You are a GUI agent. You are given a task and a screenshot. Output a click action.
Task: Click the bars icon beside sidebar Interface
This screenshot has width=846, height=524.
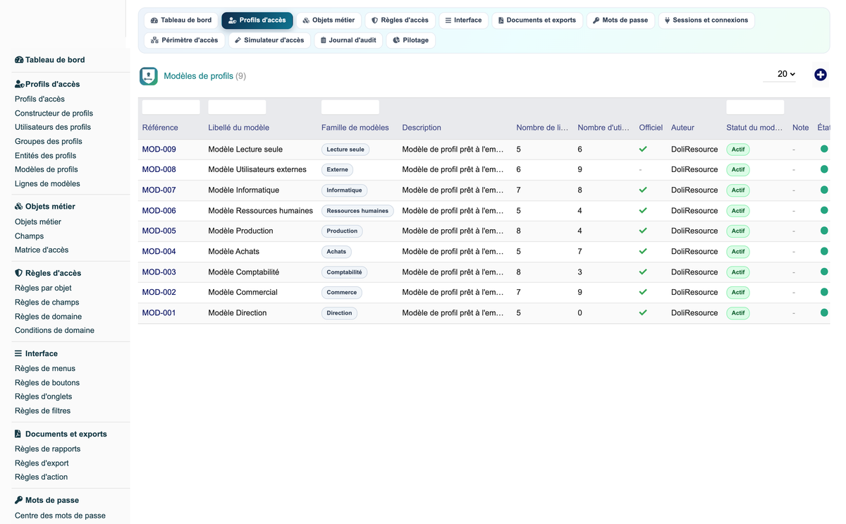18,353
